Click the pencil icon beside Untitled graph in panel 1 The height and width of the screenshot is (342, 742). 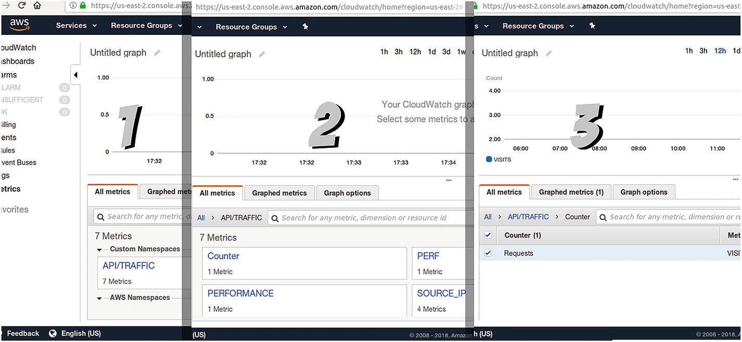(157, 53)
